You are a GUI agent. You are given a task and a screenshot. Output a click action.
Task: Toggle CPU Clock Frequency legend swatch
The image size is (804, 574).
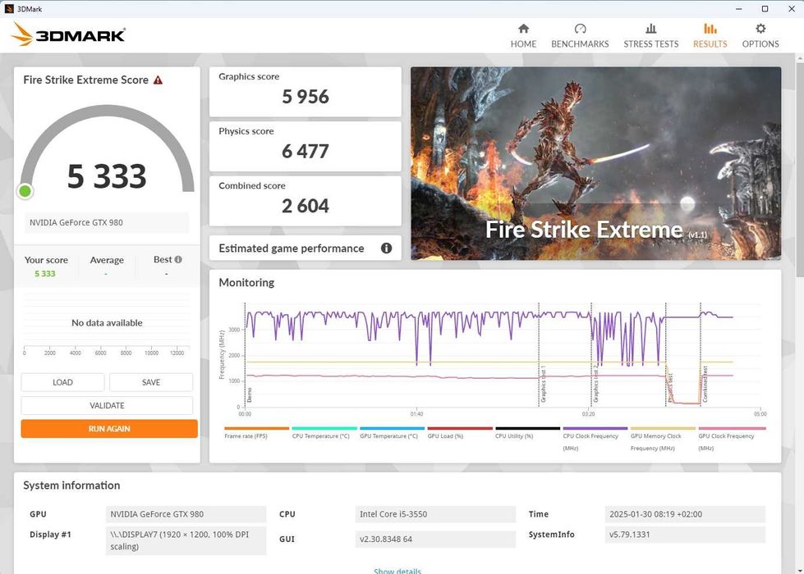(595, 429)
